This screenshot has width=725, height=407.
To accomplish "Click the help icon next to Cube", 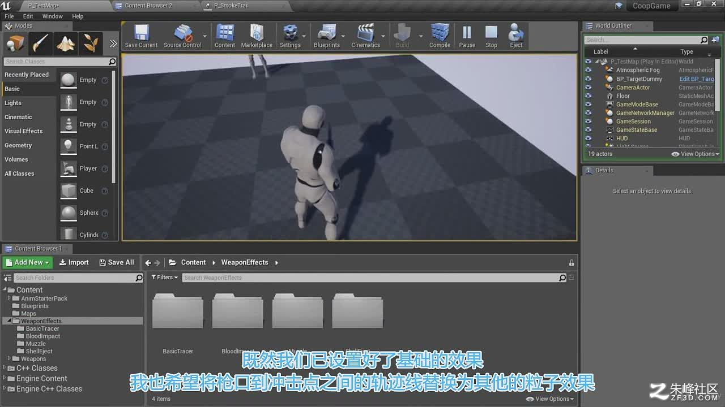I will coord(105,191).
